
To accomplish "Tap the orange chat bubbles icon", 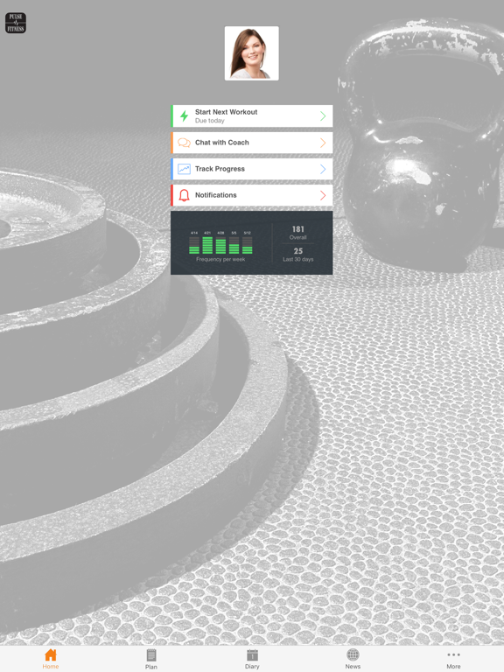I will [x=184, y=143].
